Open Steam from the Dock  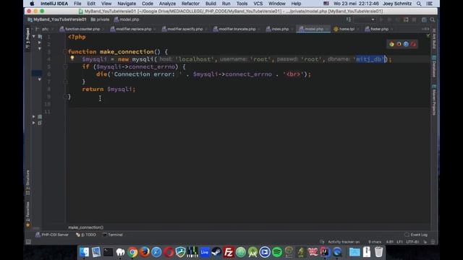click(216, 252)
